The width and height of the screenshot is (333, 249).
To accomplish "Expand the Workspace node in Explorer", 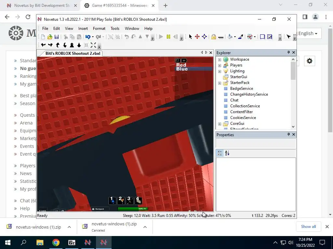I will pos(220,60).
